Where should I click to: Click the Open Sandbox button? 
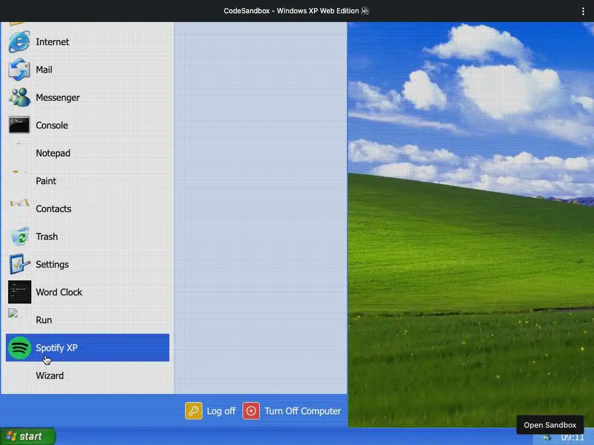550,425
